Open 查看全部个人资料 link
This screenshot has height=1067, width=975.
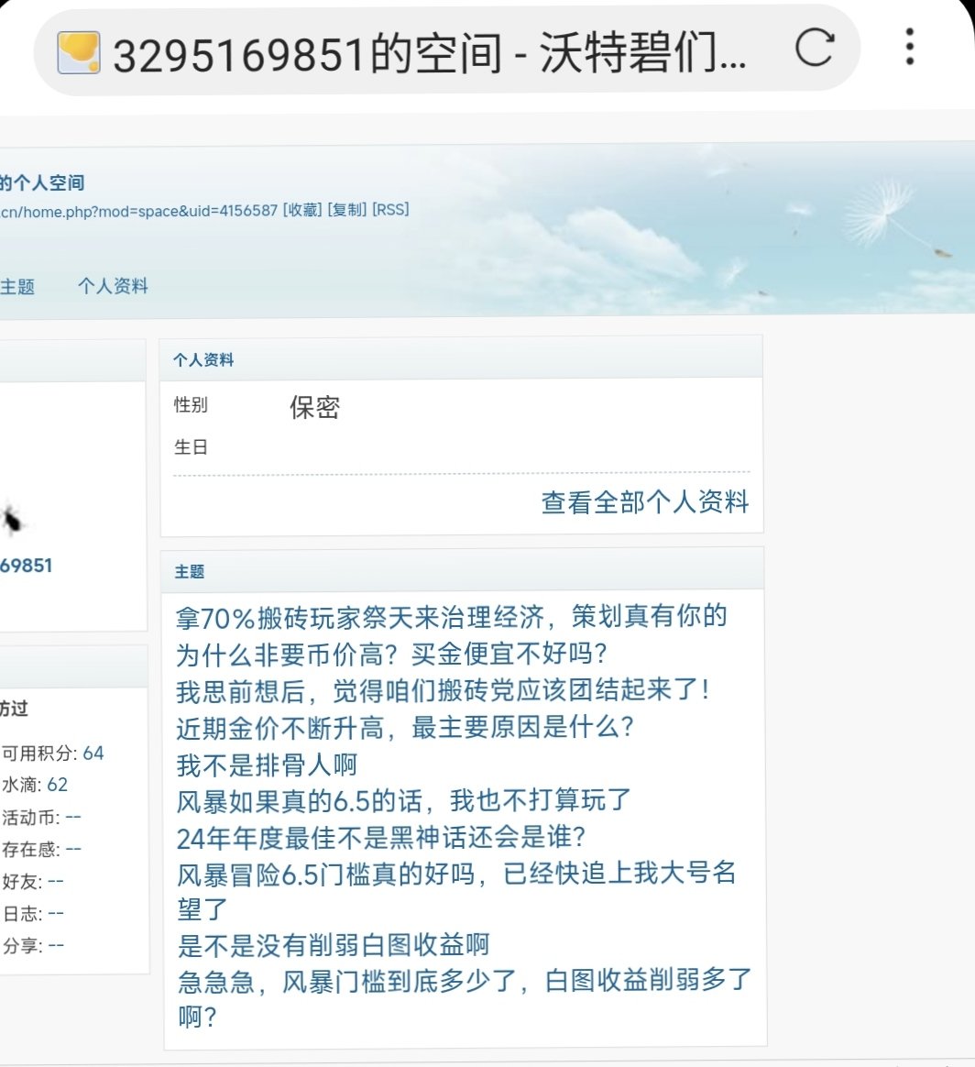(645, 502)
